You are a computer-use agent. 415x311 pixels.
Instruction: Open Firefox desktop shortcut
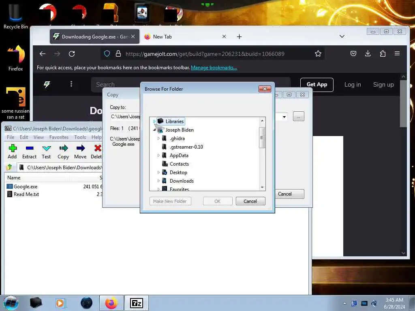tap(16, 58)
